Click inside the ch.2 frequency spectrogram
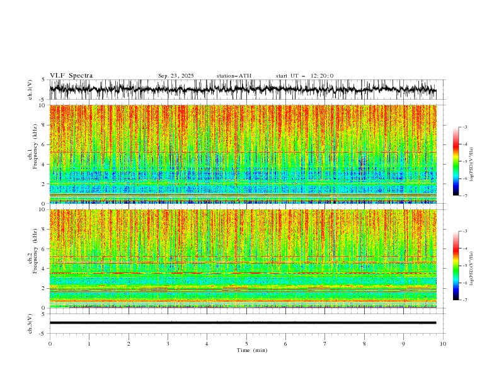This screenshot has width=499, height=386. pos(243,259)
